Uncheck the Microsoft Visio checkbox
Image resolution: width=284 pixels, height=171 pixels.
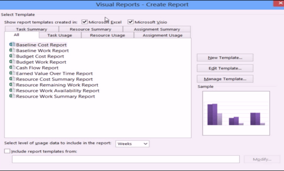130,22
